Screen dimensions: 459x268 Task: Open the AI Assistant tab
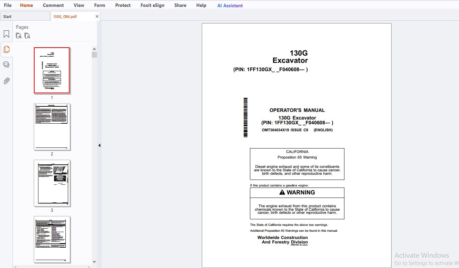pos(230,6)
